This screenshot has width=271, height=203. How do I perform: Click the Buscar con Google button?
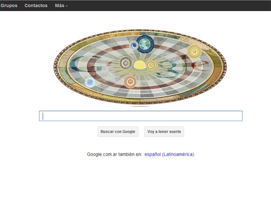(118, 132)
